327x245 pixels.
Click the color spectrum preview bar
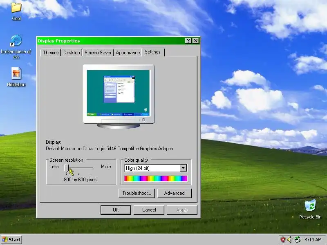(x=156, y=178)
